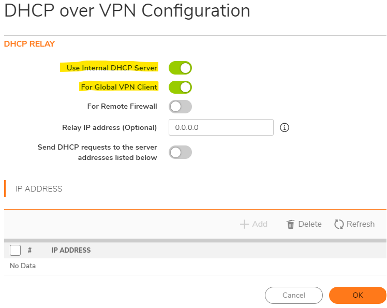Click the info icon beside Relay IP address

point(284,127)
